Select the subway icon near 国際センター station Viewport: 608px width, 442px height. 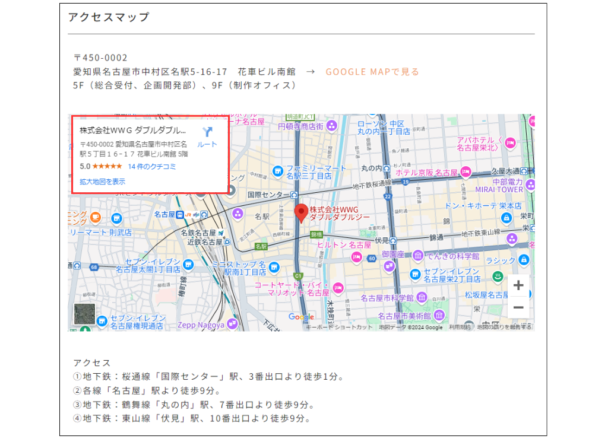[294, 195]
